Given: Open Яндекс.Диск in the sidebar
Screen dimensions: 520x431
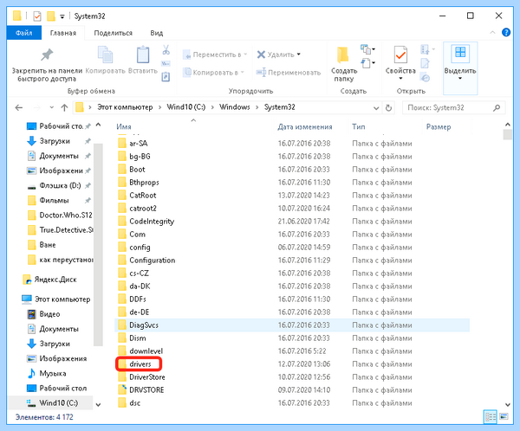Looking at the screenshot, I should 55,280.
